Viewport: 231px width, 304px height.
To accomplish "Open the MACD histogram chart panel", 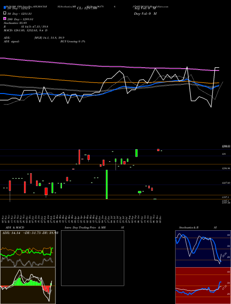I will coord(28,286).
